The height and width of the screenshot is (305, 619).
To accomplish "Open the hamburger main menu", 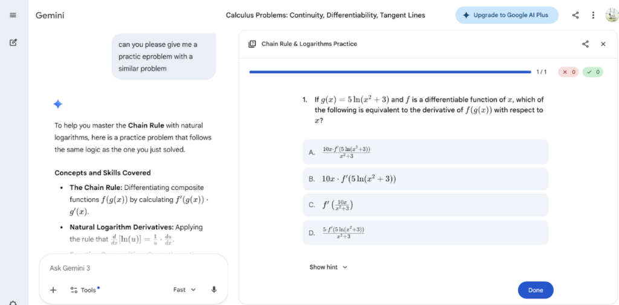I will [x=13, y=15].
